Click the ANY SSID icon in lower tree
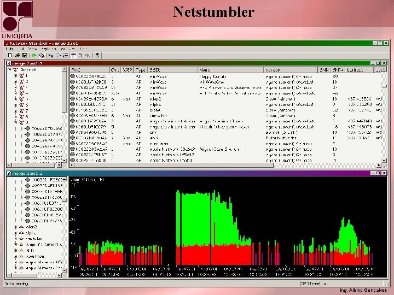The image size is (394, 295). click(21, 250)
